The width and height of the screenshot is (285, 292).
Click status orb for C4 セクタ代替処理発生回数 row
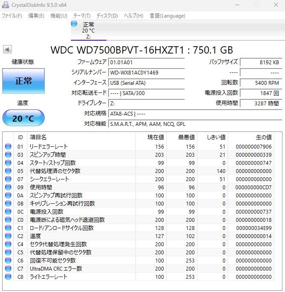point(8,244)
